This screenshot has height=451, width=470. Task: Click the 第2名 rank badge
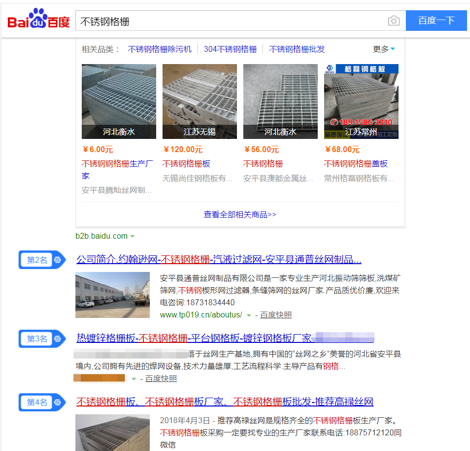click(x=42, y=260)
